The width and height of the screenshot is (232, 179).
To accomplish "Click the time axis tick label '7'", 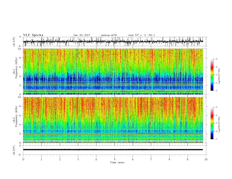I will click(x=151, y=159).
